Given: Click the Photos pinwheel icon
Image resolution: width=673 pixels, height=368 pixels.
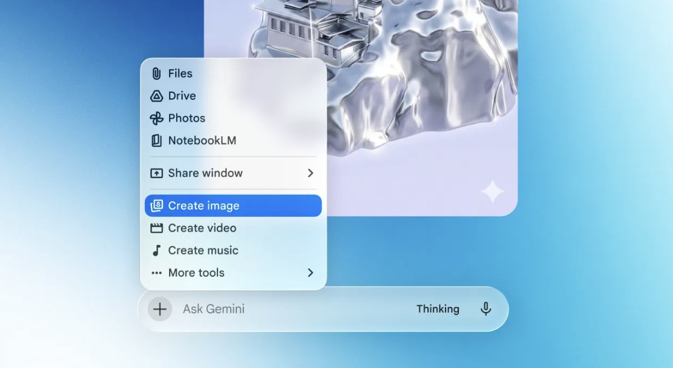Looking at the screenshot, I should tap(156, 118).
